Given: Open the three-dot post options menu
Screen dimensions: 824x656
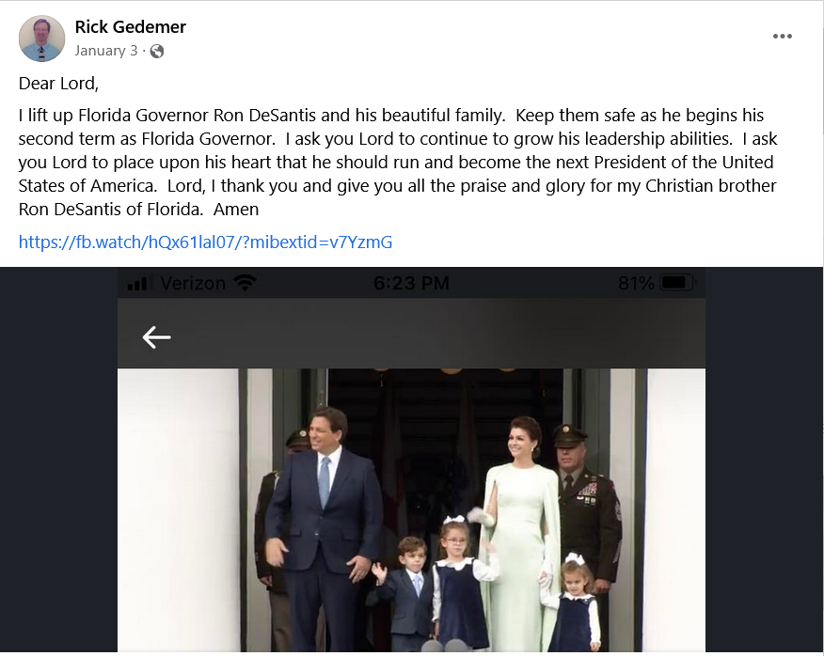Looking at the screenshot, I should click(x=782, y=37).
